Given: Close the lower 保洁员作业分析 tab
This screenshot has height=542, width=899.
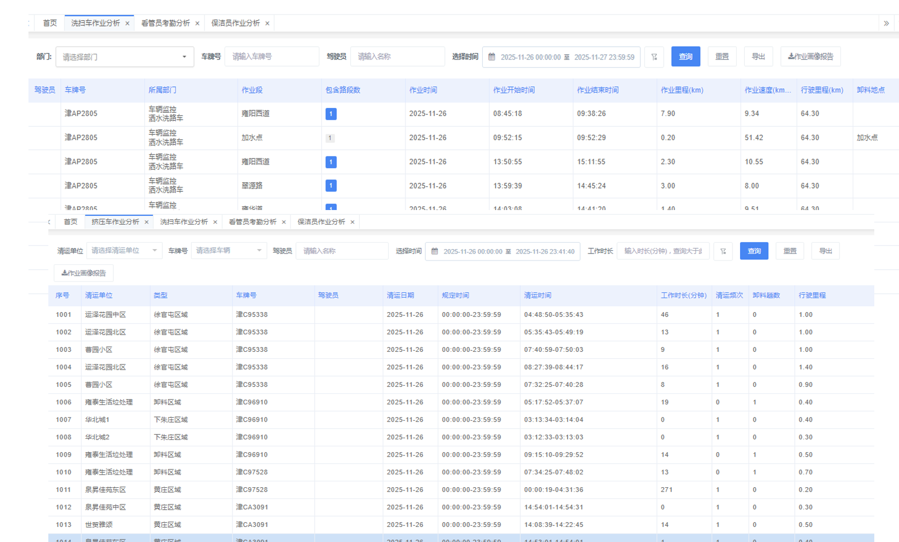Looking at the screenshot, I should pos(352,222).
